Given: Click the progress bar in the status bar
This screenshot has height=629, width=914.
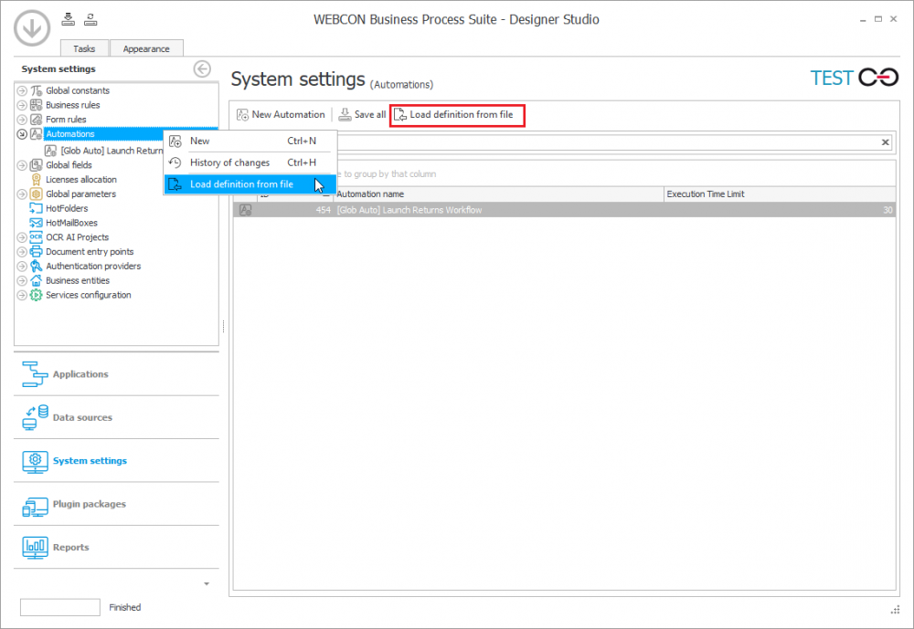Looking at the screenshot, I should click(x=60, y=607).
